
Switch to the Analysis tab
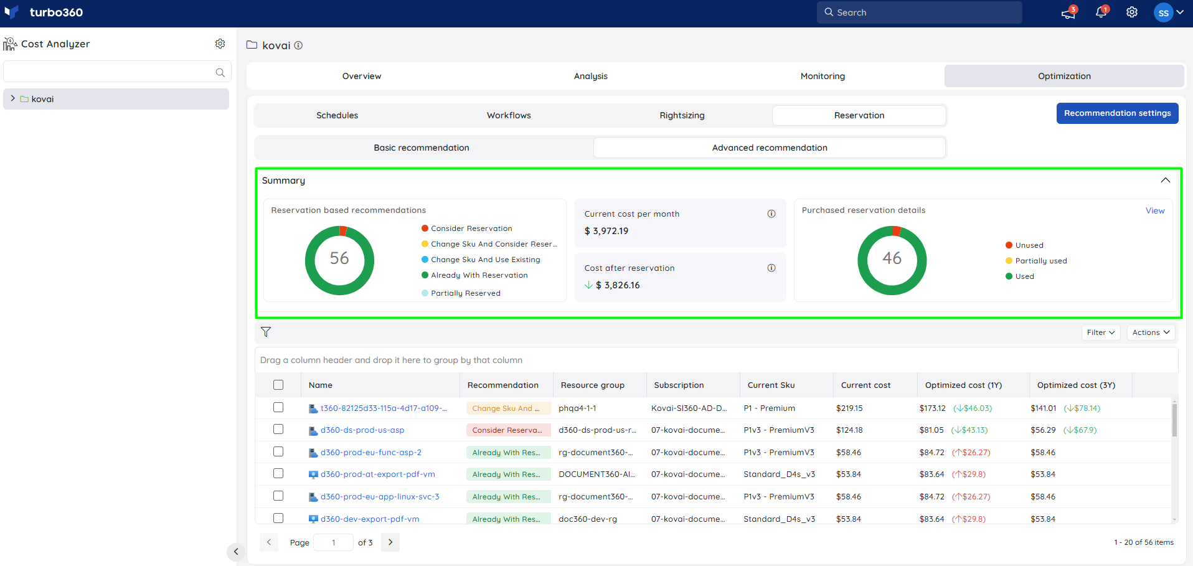tap(591, 76)
